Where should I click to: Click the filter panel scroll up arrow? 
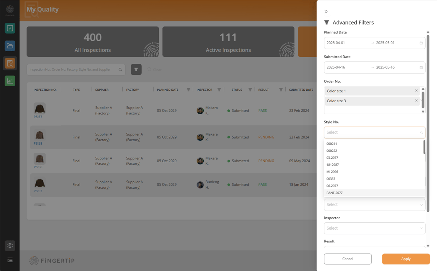[x=428, y=32]
